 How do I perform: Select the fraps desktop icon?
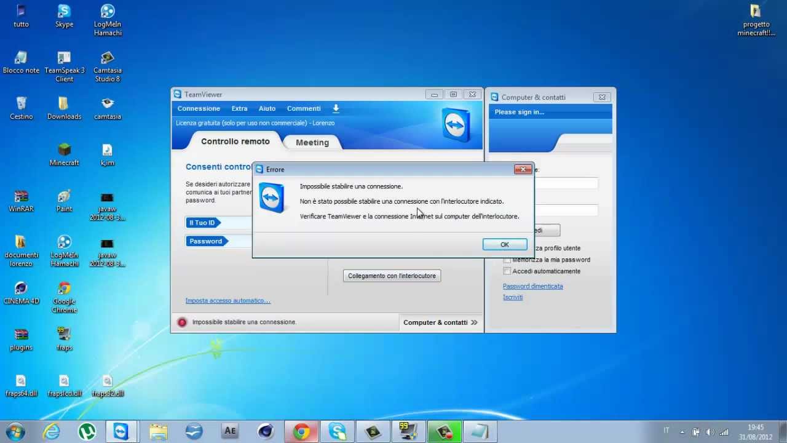coord(64,340)
